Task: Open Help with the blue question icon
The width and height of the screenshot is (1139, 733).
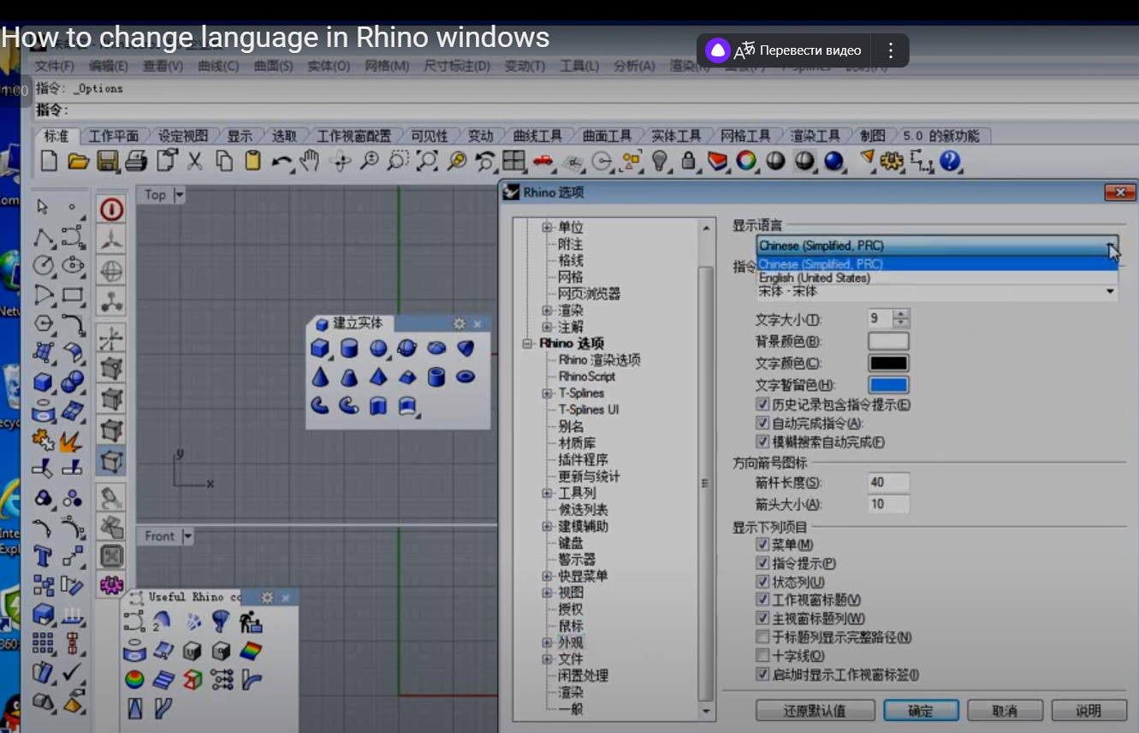Action: click(x=950, y=161)
